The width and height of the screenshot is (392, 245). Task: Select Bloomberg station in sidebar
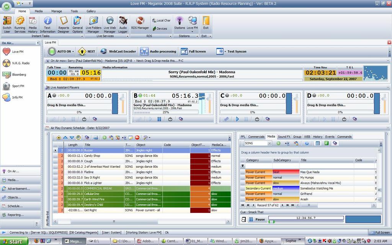pos(14,75)
